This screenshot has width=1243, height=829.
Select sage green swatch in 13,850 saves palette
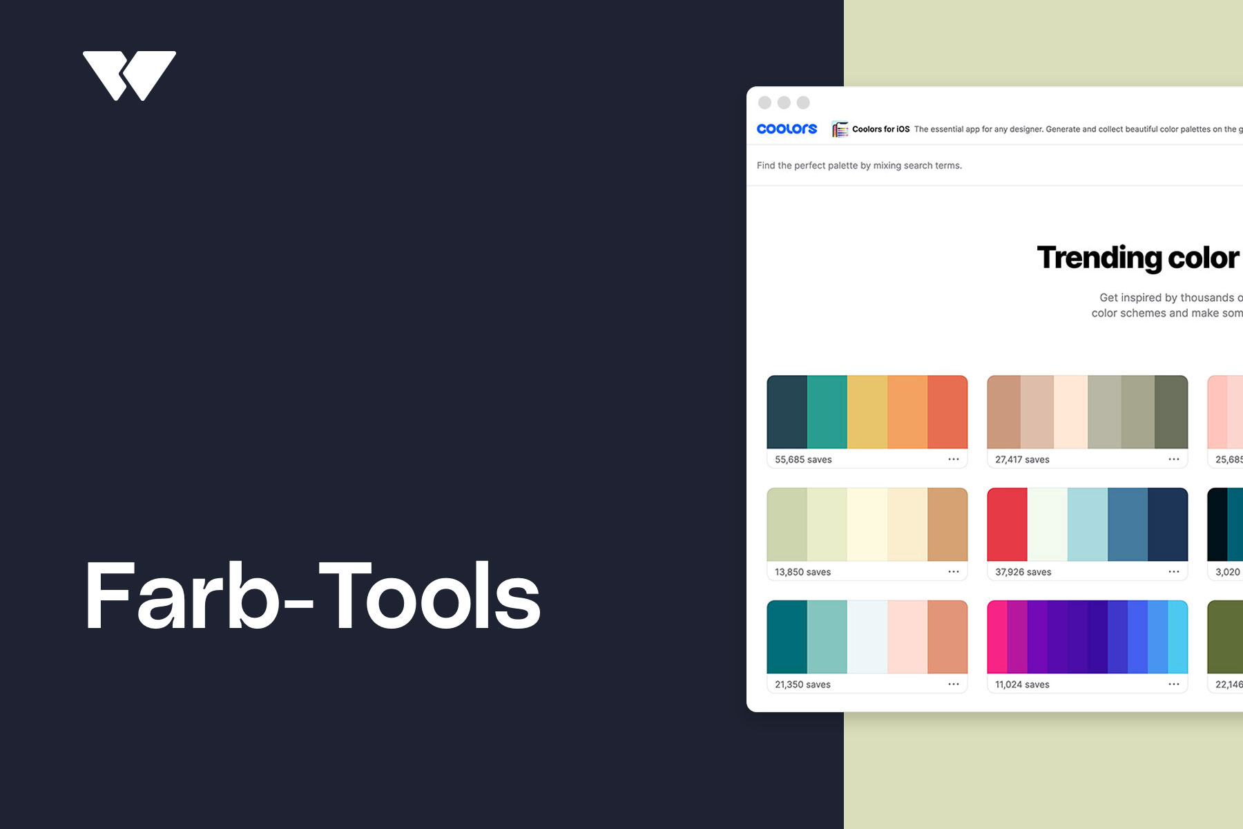(x=787, y=525)
